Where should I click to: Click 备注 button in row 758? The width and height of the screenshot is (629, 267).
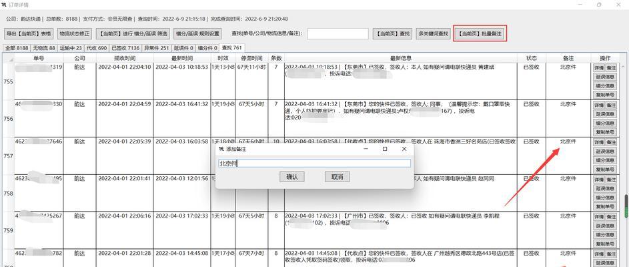[611, 180]
